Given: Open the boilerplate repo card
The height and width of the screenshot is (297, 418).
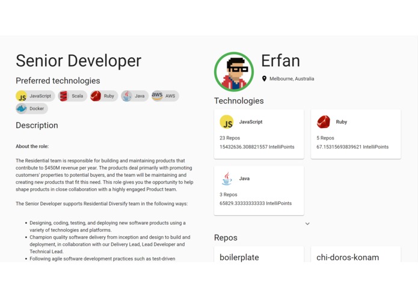Looking at the screenshot, I should pos(259,255).
